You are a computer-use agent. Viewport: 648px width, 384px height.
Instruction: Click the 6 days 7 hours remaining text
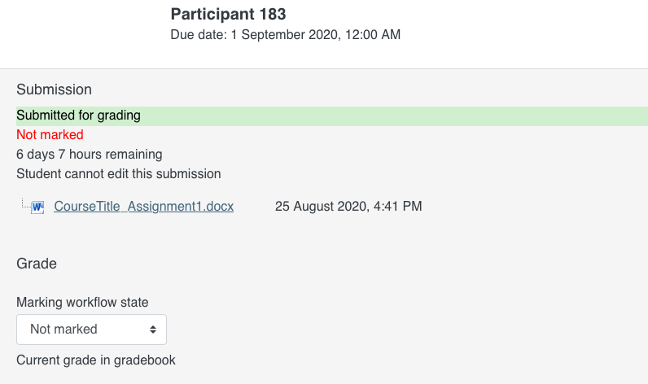[89, 155]
